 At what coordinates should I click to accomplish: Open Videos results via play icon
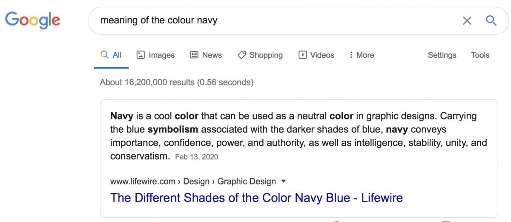pos(303,55)
